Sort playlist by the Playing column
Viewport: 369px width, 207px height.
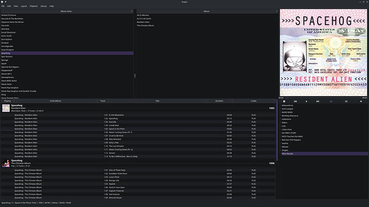7,101
